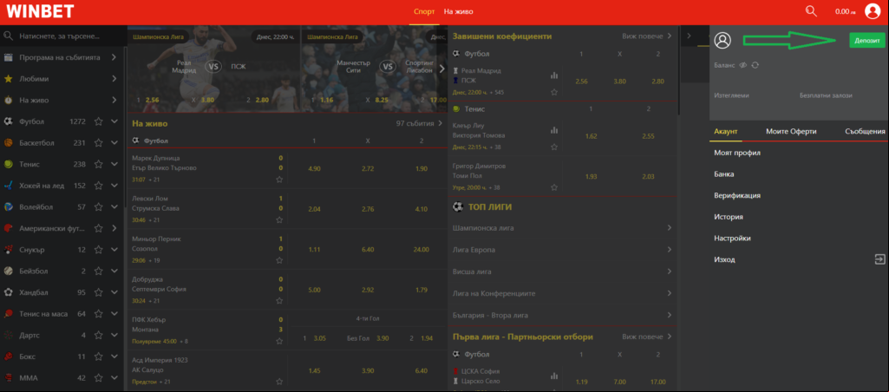Viewport: 889px width, 392px height.
Task: Select odds 1.62 for Клеър Лиу
Action: [591, 136]
